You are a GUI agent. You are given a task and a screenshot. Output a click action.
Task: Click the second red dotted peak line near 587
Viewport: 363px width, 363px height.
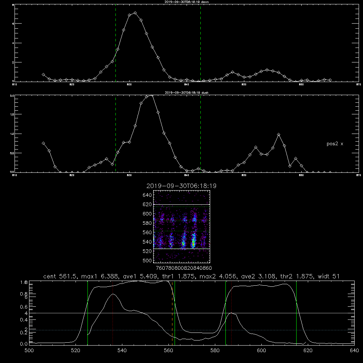tap(231, 313)
